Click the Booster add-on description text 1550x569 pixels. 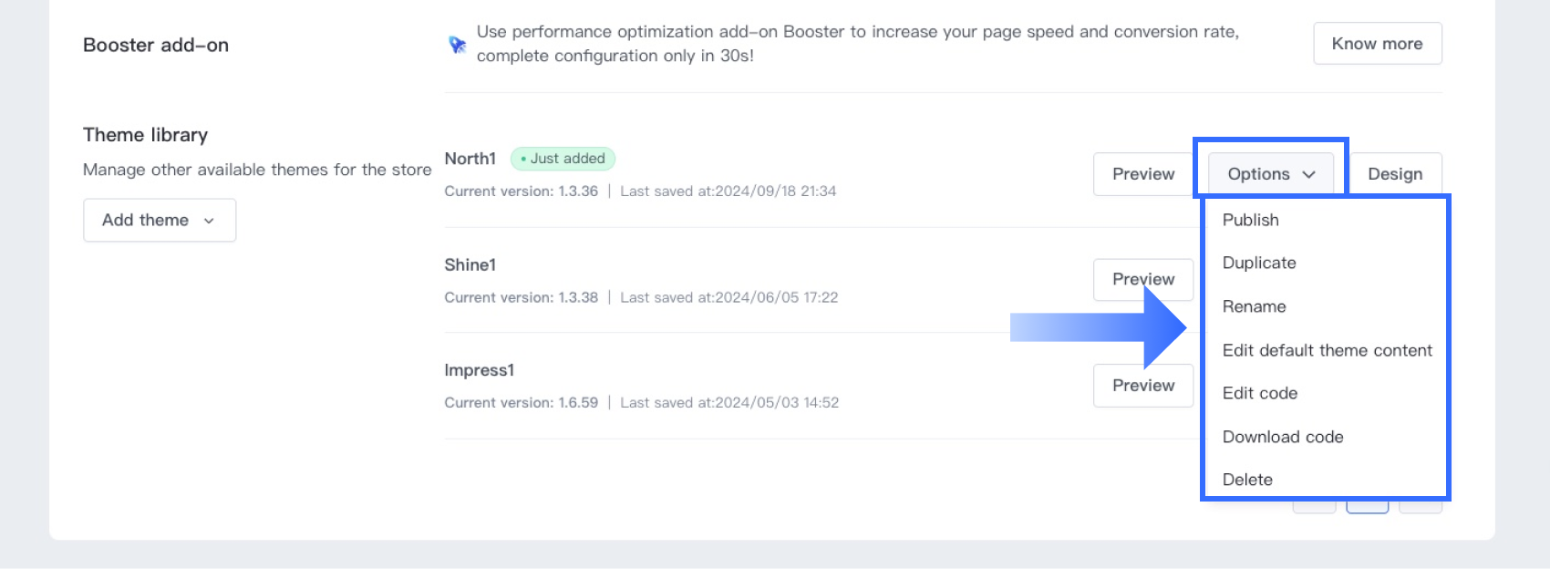point(857,44)
